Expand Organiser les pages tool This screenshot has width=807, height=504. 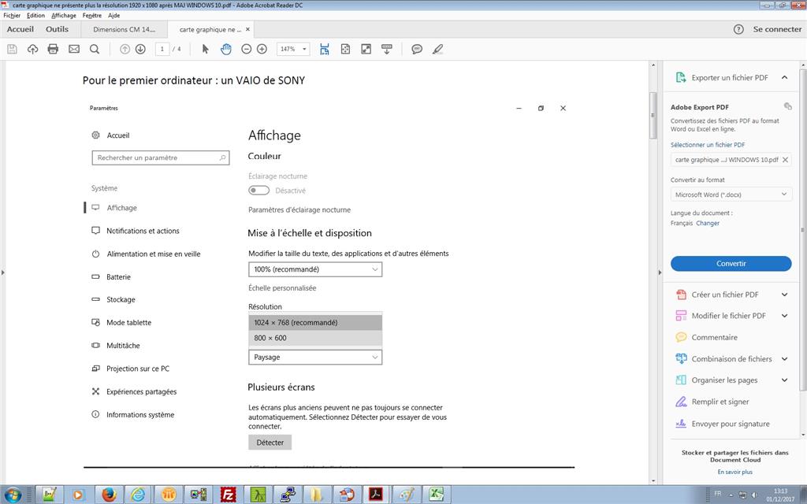point(784,380)
